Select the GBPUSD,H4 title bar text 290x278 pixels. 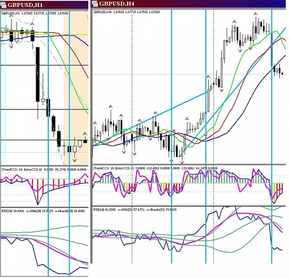tap(117, 3)
